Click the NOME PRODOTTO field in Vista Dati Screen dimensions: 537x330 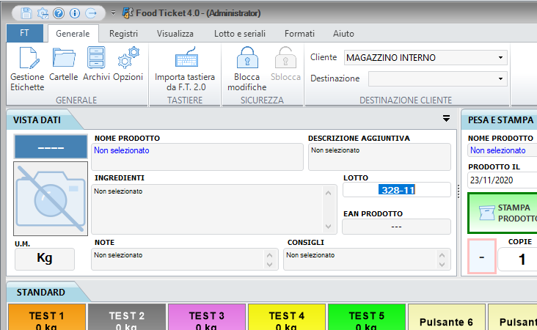(197, 157)
